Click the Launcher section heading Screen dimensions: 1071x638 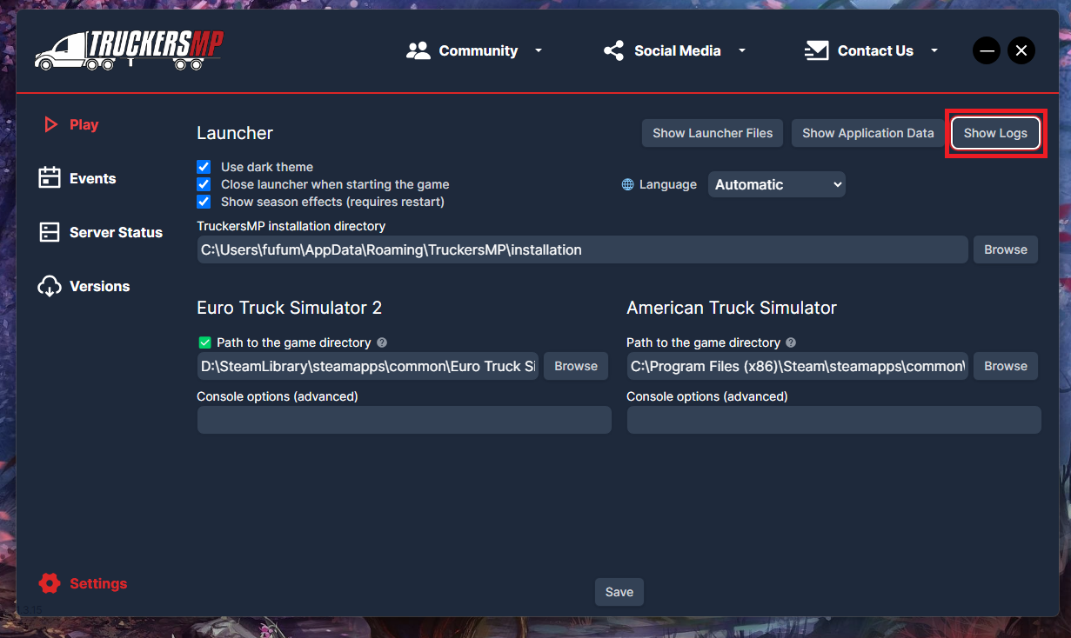coord(235,133)
